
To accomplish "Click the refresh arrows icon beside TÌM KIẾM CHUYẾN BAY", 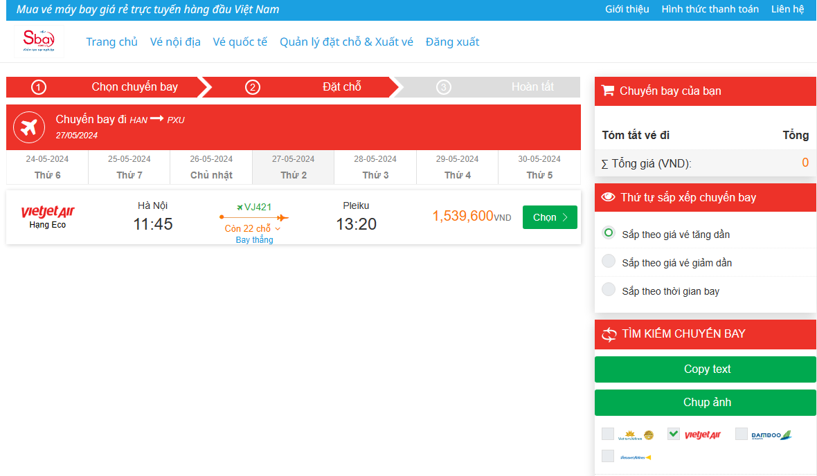I will (609, 334).
